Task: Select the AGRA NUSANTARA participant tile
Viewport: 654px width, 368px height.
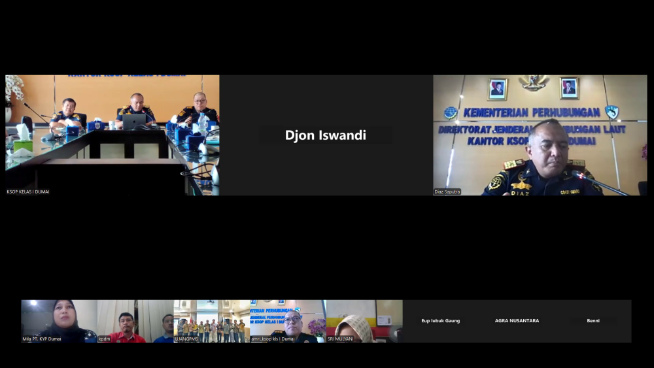Action: click(517, 322)
